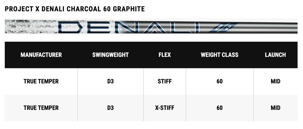
Task: Click the Weight Class column header
Action: coord(220,55)
